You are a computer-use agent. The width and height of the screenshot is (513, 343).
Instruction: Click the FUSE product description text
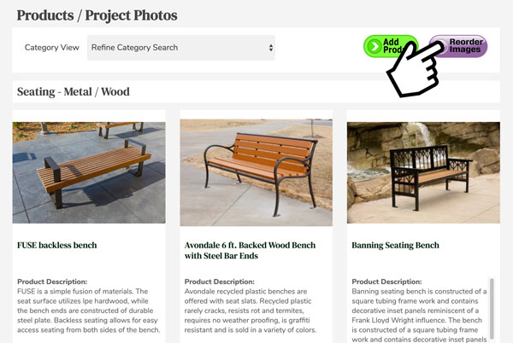click(89, 311)
